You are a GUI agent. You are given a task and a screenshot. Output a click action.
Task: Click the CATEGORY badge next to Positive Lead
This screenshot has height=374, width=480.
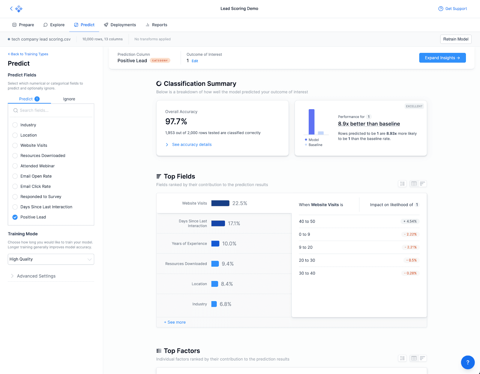tap(160, 61)
